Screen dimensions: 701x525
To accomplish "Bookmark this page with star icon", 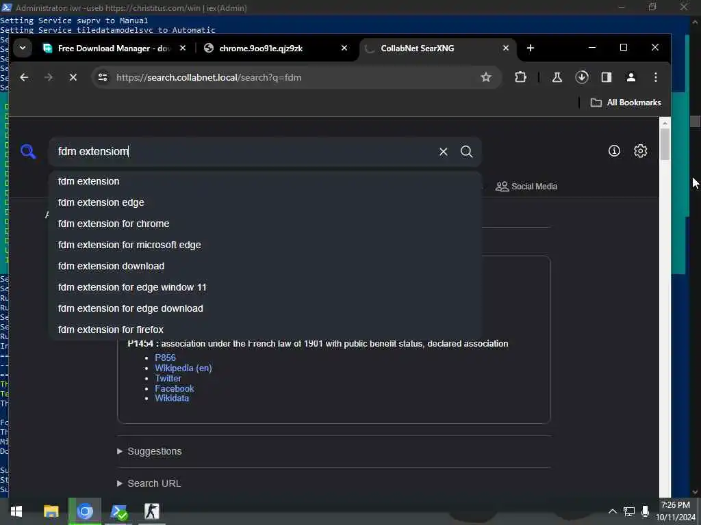I will click(x=486, y=77).
